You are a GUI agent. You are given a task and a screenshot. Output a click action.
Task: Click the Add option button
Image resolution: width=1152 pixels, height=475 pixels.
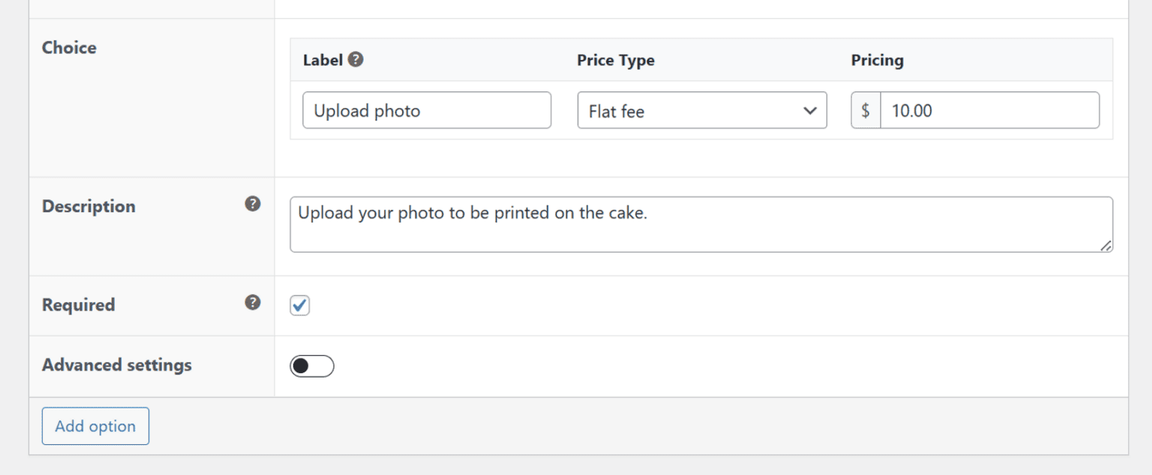point(95,426)
